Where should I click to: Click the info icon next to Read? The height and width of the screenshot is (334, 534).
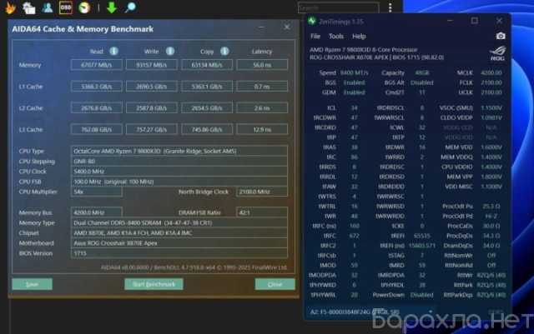click(x=113, y=51)
